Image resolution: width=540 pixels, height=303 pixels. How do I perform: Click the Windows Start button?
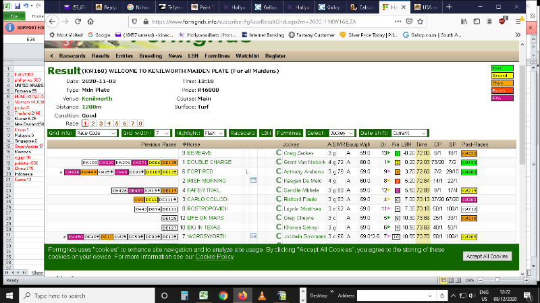point(9,296)
